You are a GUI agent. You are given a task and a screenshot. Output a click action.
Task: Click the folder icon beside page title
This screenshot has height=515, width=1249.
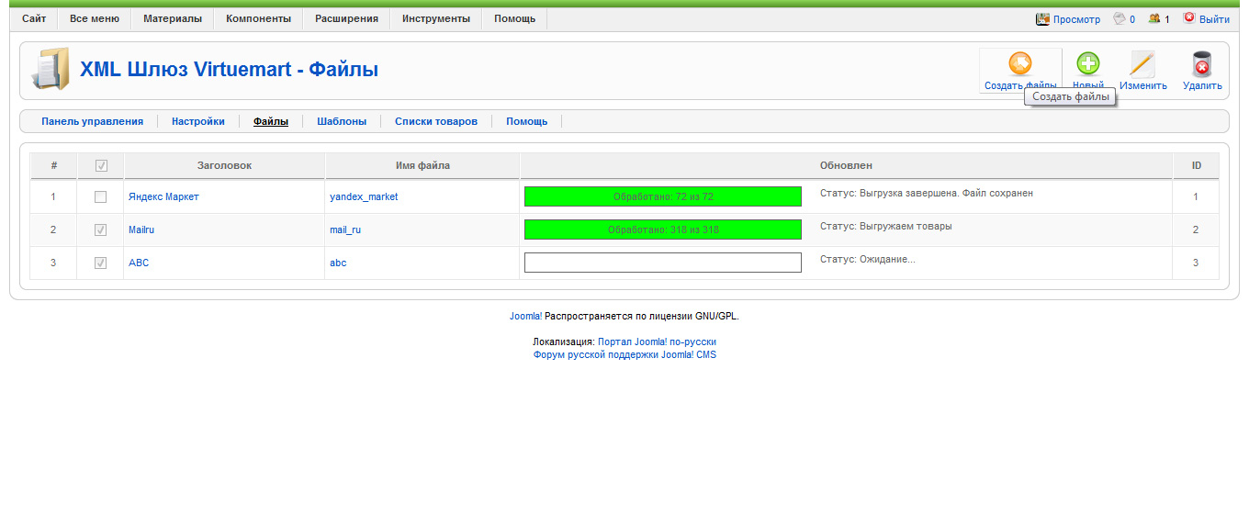click(50, 69)
